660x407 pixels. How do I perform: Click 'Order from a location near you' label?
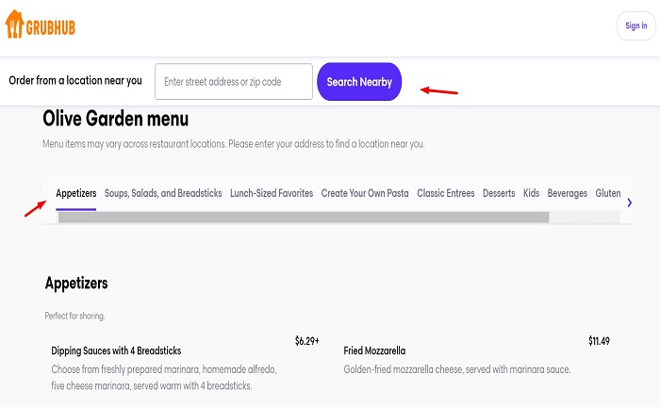pos(75,80)
